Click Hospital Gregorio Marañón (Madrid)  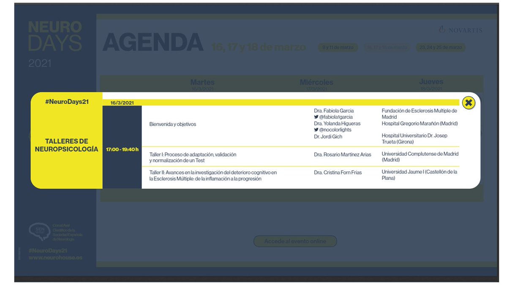click(x=420, y=123)
